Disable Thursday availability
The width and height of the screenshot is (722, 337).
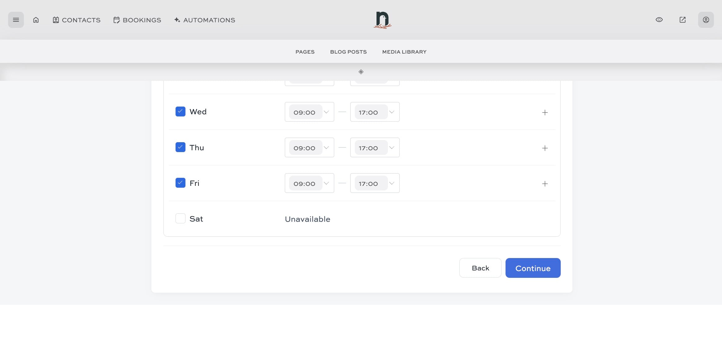(180, 147)
